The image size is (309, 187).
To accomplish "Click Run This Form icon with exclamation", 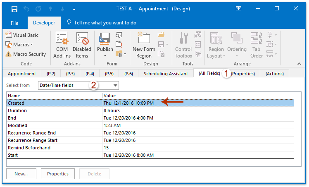I will coord(119,44).
